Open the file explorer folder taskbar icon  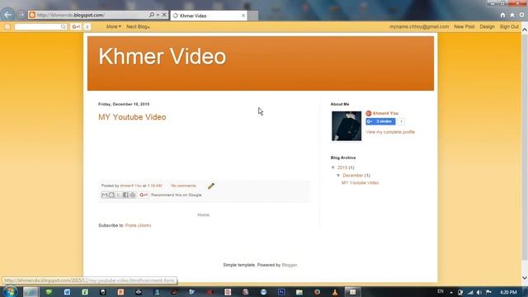point(299,292)
